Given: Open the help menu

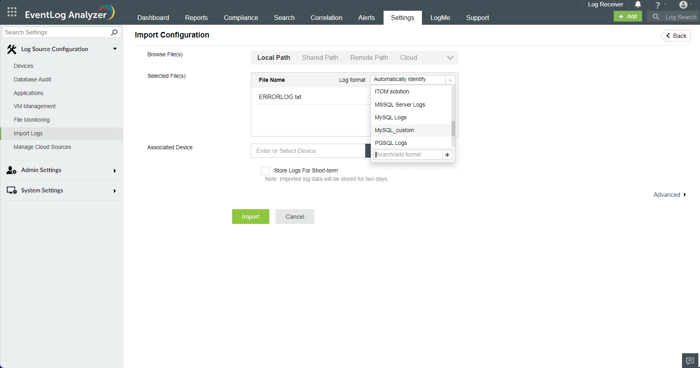Looking at the screenshot, I should point(657,4).
